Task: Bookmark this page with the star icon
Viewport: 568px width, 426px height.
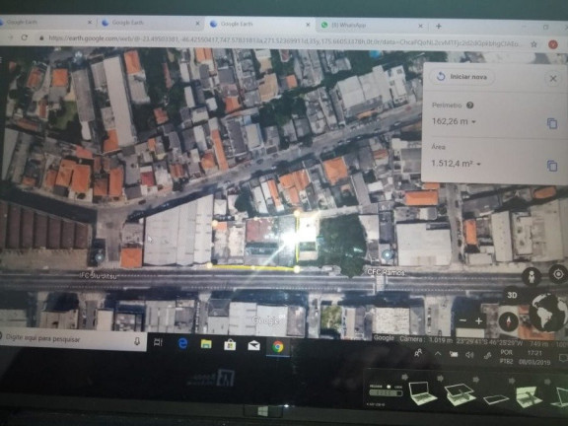Action: (533, 44)
